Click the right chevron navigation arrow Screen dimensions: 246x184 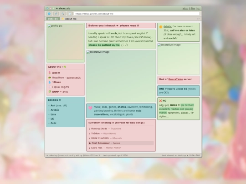(x=199, y=19)
